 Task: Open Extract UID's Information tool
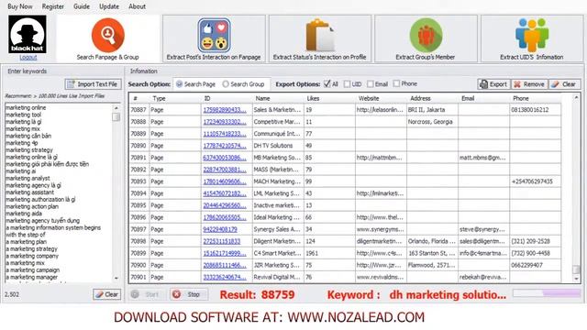[x=532, y=38]
